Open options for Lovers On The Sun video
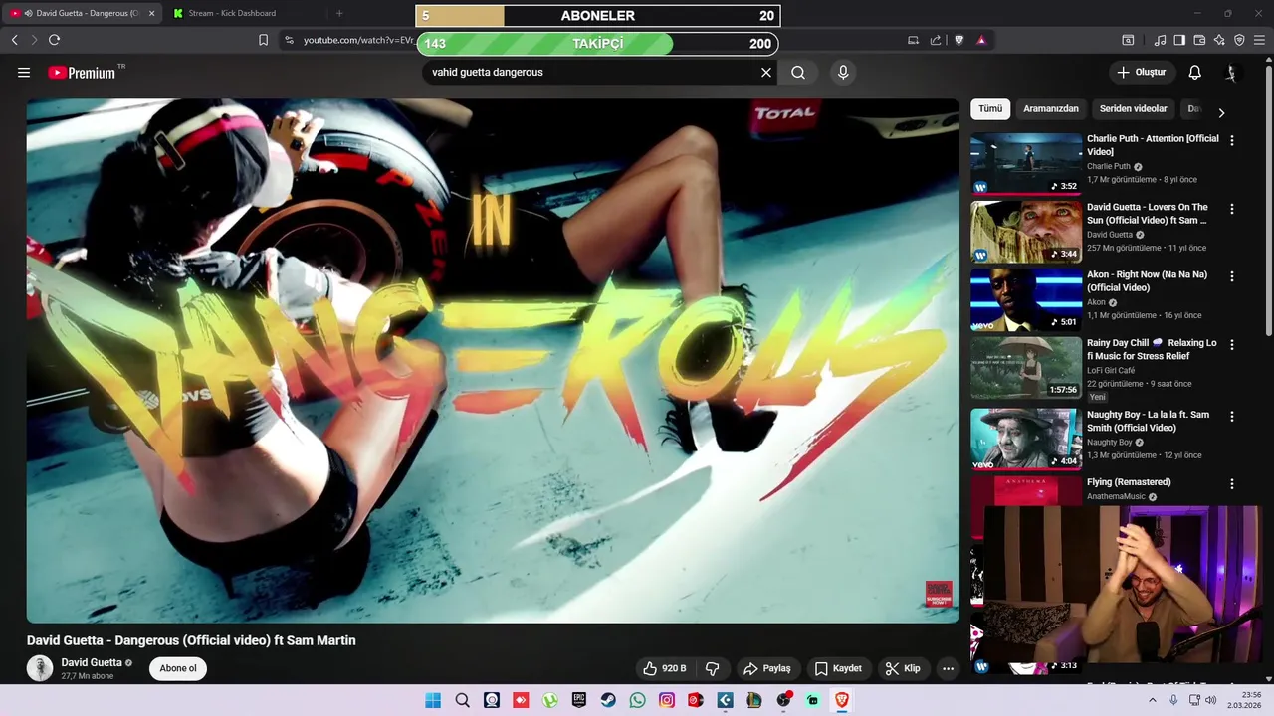The width and height of the screenshot is (1274, 716). pyautogui.click(x=1232, y=209)
